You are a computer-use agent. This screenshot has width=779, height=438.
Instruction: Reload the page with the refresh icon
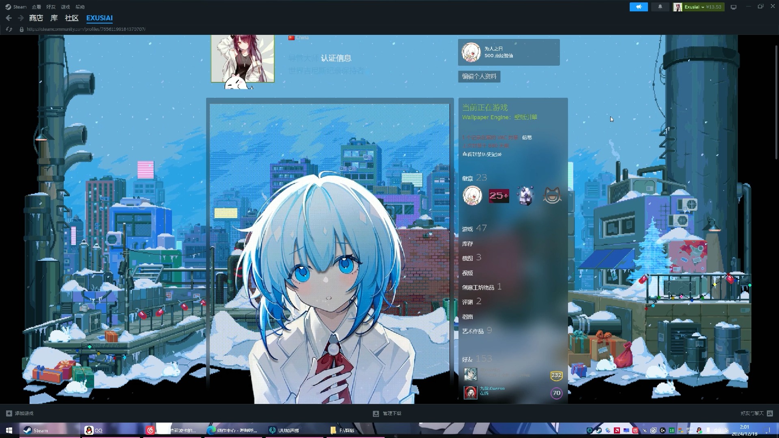[x=9, y=29]
